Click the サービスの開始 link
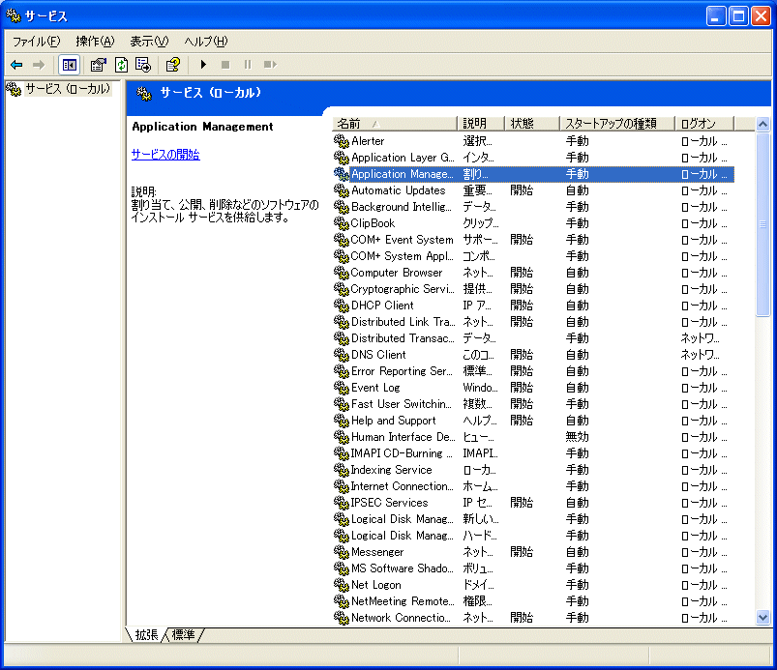This screenshot has height=670, width=777. pos(165,155)
